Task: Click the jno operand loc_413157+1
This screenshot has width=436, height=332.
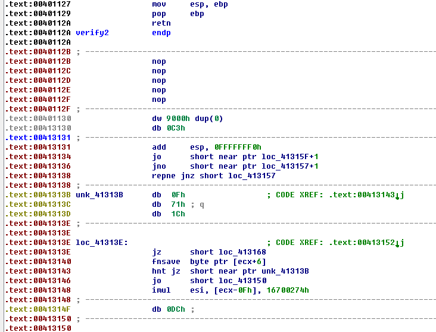Action: point(289,166)
